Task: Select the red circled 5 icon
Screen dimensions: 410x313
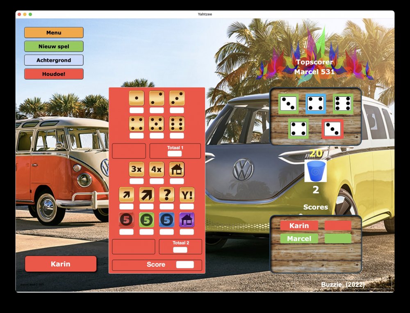Action: tap(126, 220)
